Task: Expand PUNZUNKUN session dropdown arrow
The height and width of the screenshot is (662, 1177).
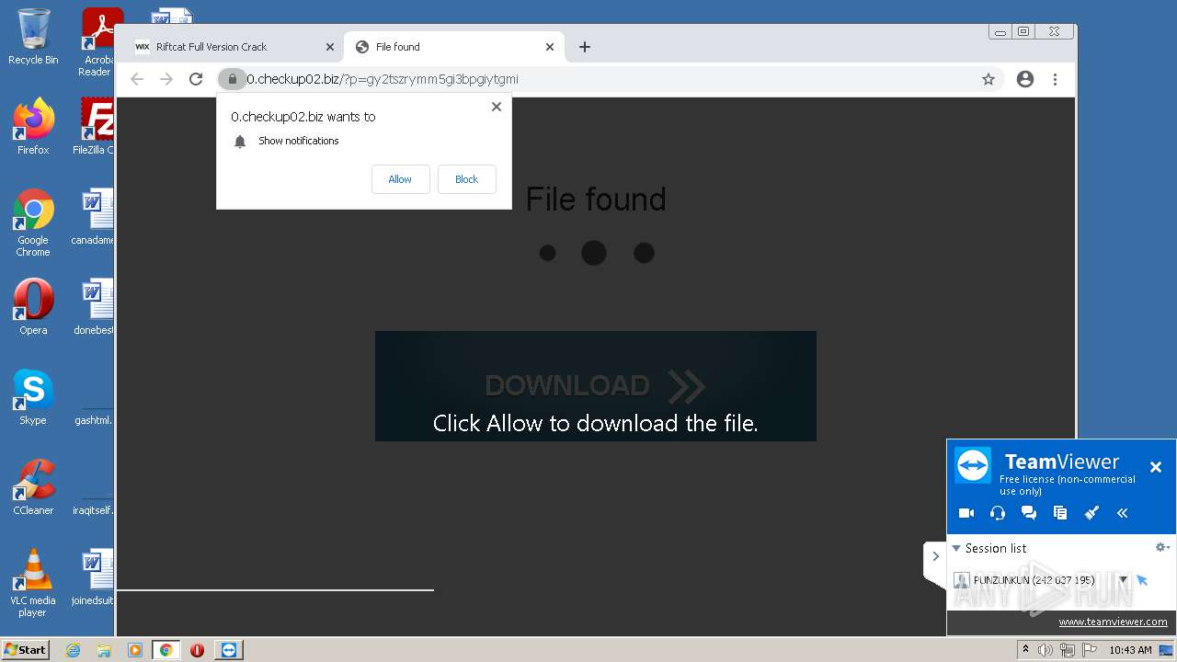Action: coord(1124,580)
